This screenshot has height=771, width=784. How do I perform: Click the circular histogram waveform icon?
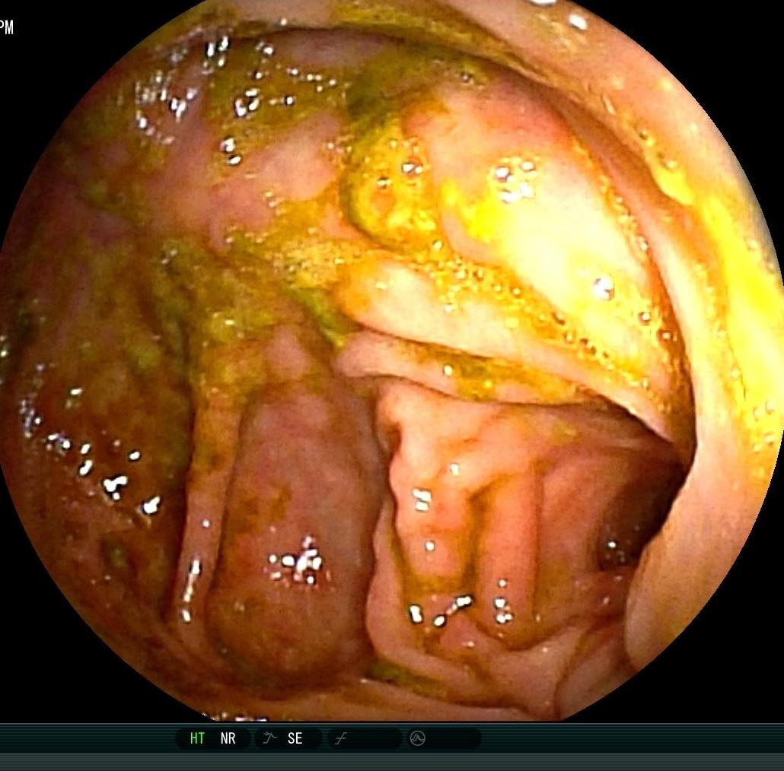click(x=418, y=738)
